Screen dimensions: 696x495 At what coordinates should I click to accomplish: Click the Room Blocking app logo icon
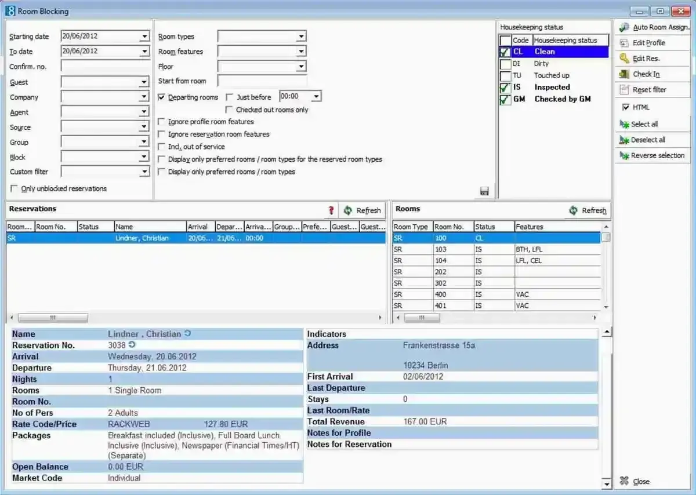(x=9, y=11)
